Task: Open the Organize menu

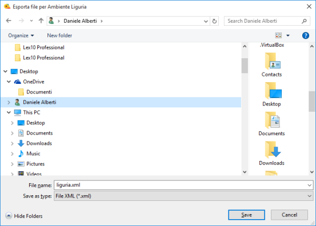Action: (x=21, y=35)
